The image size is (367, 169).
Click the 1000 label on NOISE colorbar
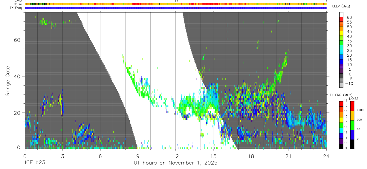(x=359, y=120)
